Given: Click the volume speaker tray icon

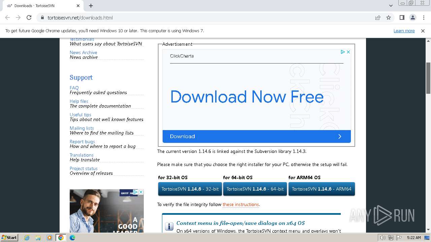Looking at the screenshot, I should [x=383, y=238].
